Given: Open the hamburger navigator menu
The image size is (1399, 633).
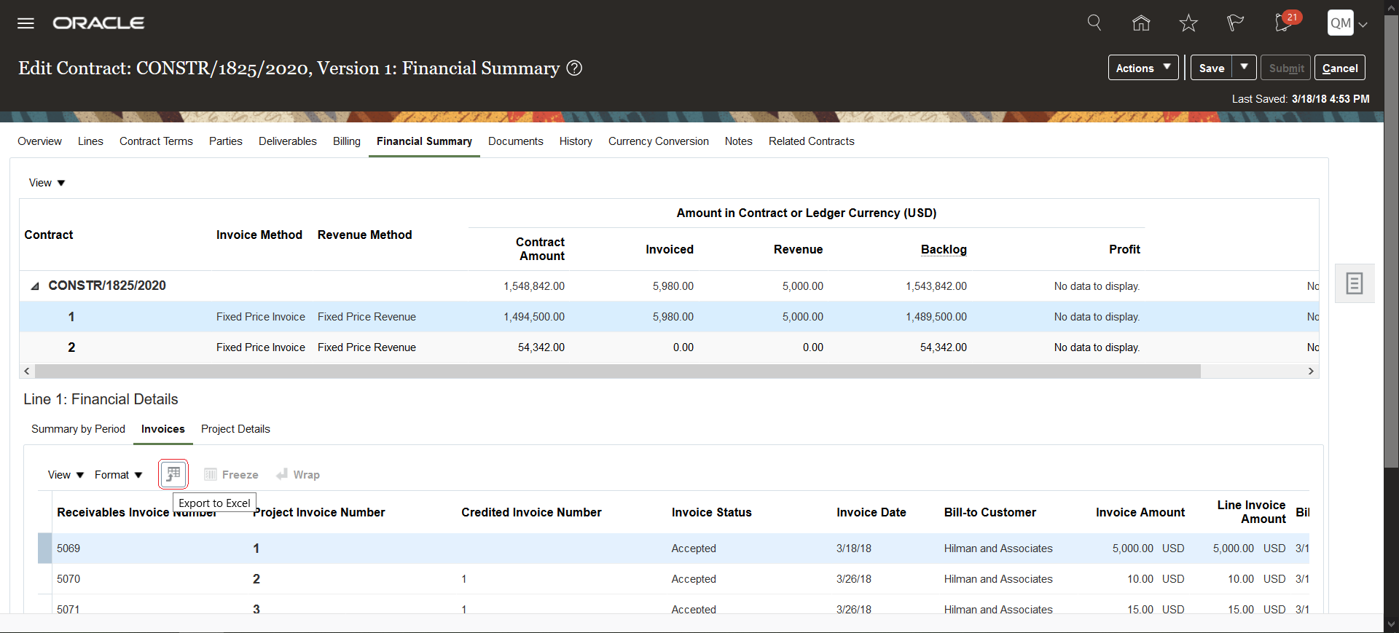Looking at the screenshot, I should [26, 23].
